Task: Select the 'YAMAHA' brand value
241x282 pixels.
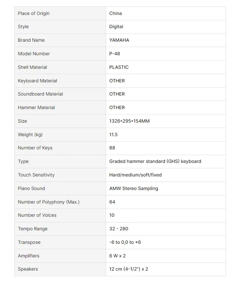Action: pos(119,40)
